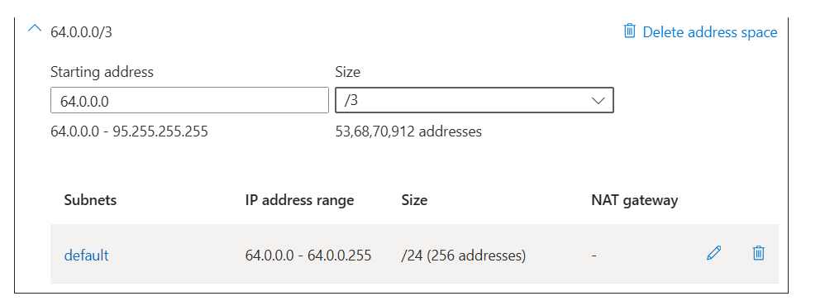Click the Starting address field label
The height and width of the screenshot is (301, 825).
click(x=102, y=72)
